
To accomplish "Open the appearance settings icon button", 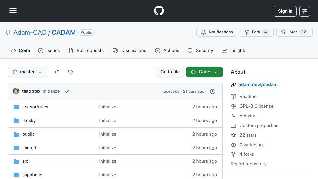I will click(305, 11).
